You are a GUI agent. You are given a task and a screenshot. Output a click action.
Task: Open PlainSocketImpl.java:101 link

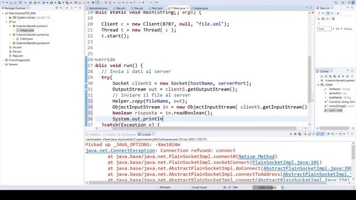click(x=285, y=162)
